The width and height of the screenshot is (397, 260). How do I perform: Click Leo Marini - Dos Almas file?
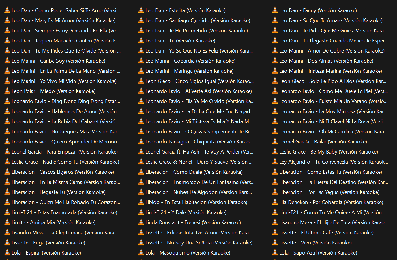(x=323, y=61)
